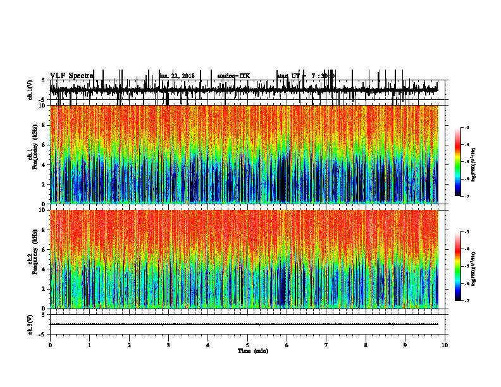
Task: Click the '2' kHz tick of ch.1 frequency axis
Action: [44, 184]
